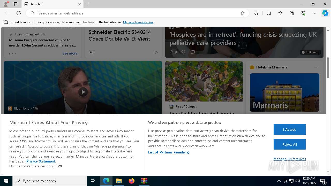This screenshot has width=331, height=186.
Task: Open a new tab with plus button
Action: [x=88, y=4]
